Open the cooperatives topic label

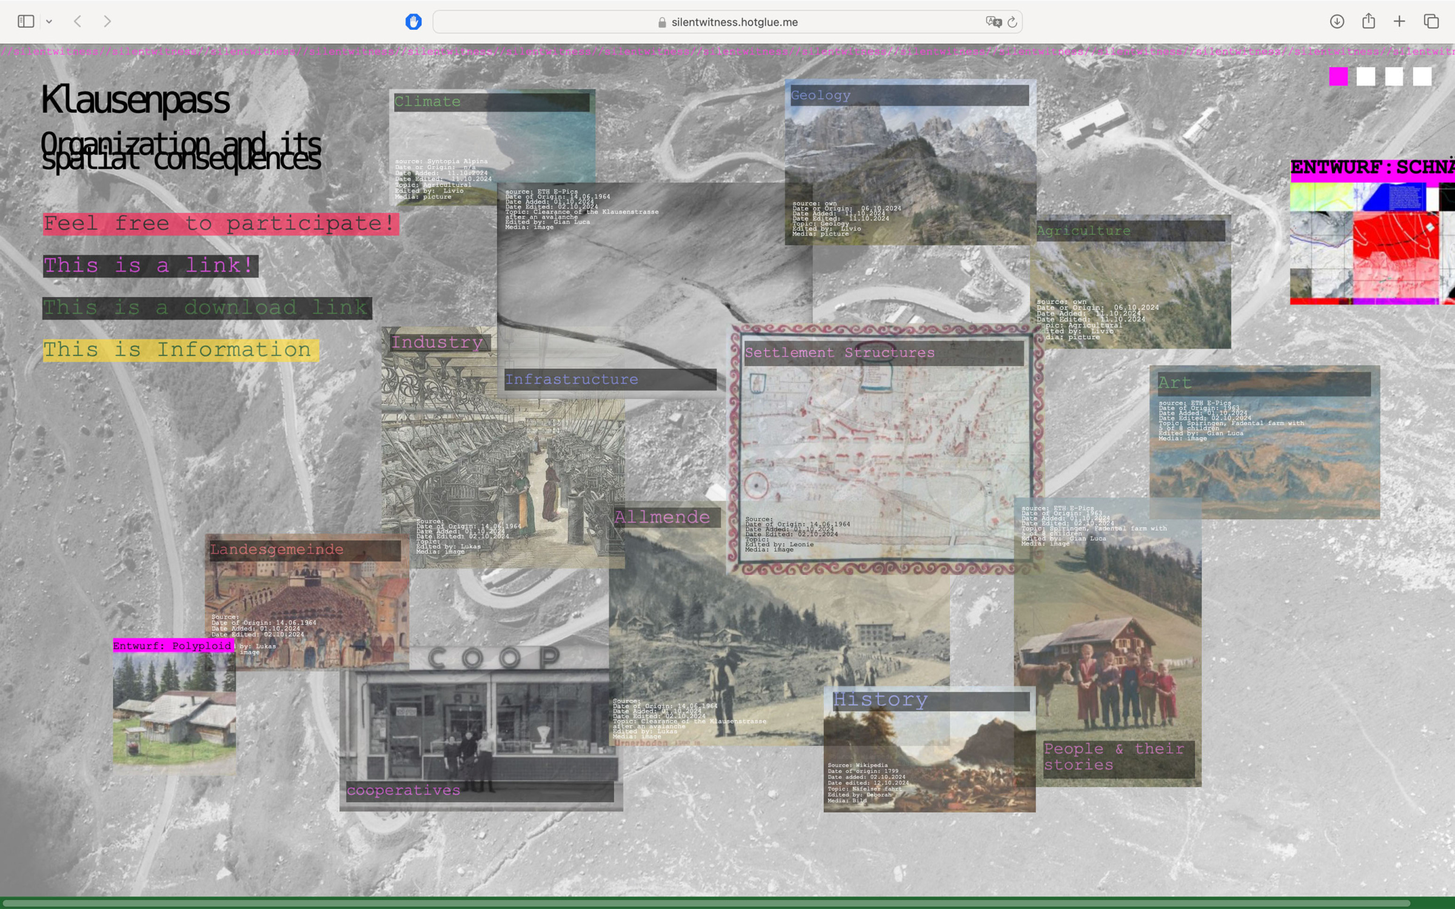480,791
